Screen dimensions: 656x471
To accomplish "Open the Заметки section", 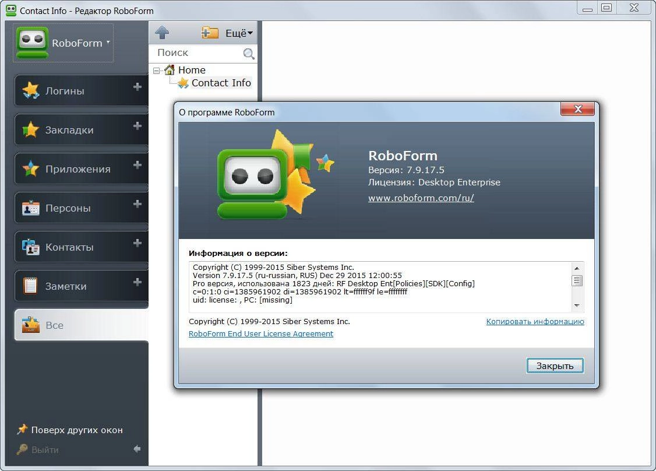I will (81, 286).
